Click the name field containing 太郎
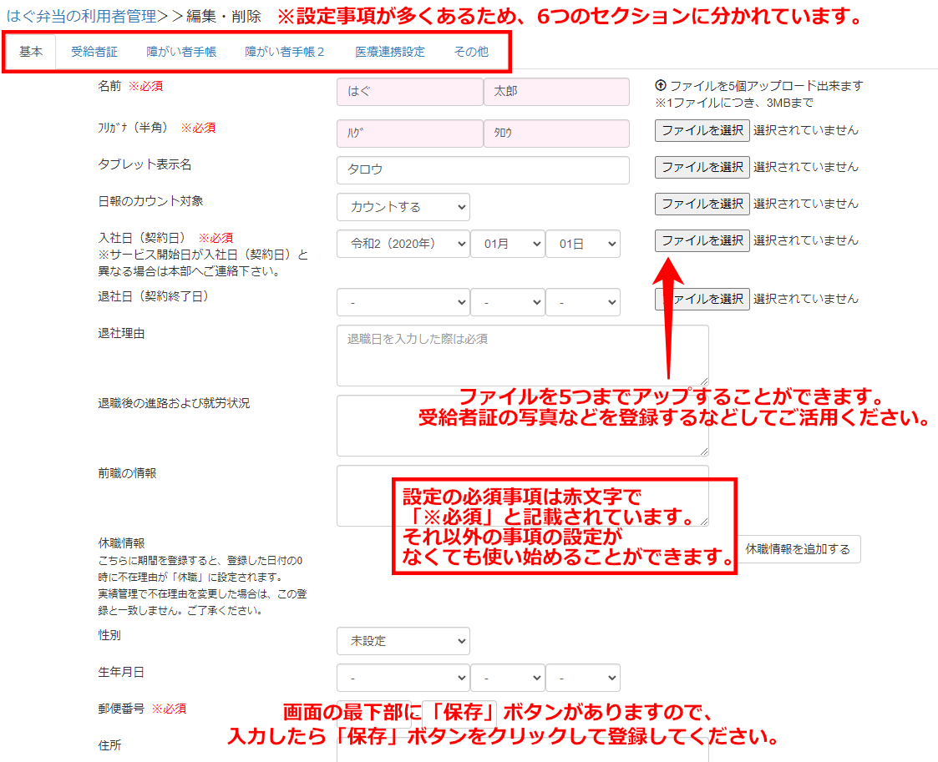Screen dimensions: 938x762 (x=556, y=92)
